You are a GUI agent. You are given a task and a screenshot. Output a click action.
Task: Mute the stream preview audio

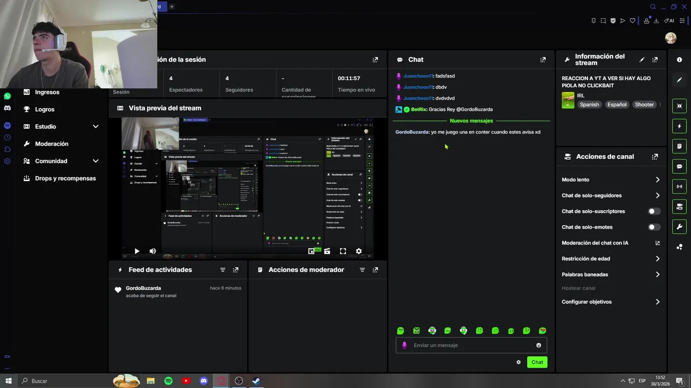152,251
